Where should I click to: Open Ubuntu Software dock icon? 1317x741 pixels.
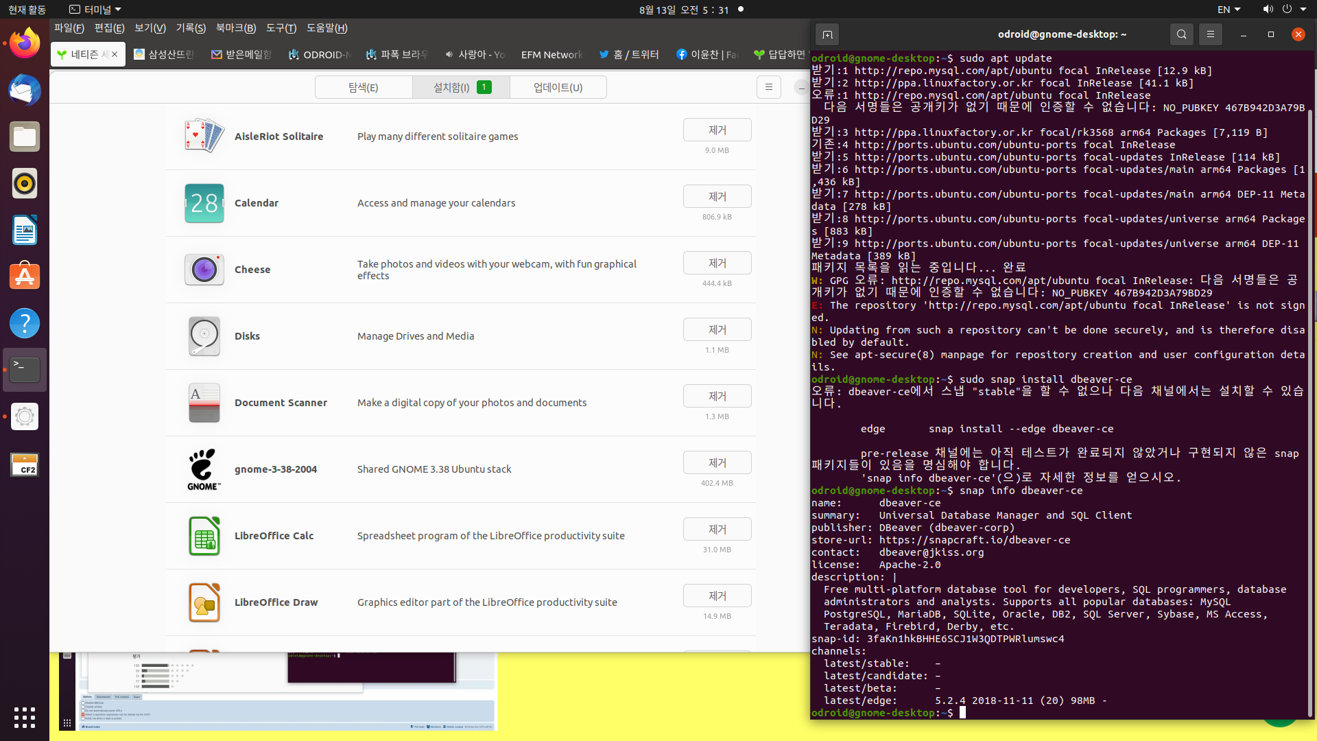[25, 277]
